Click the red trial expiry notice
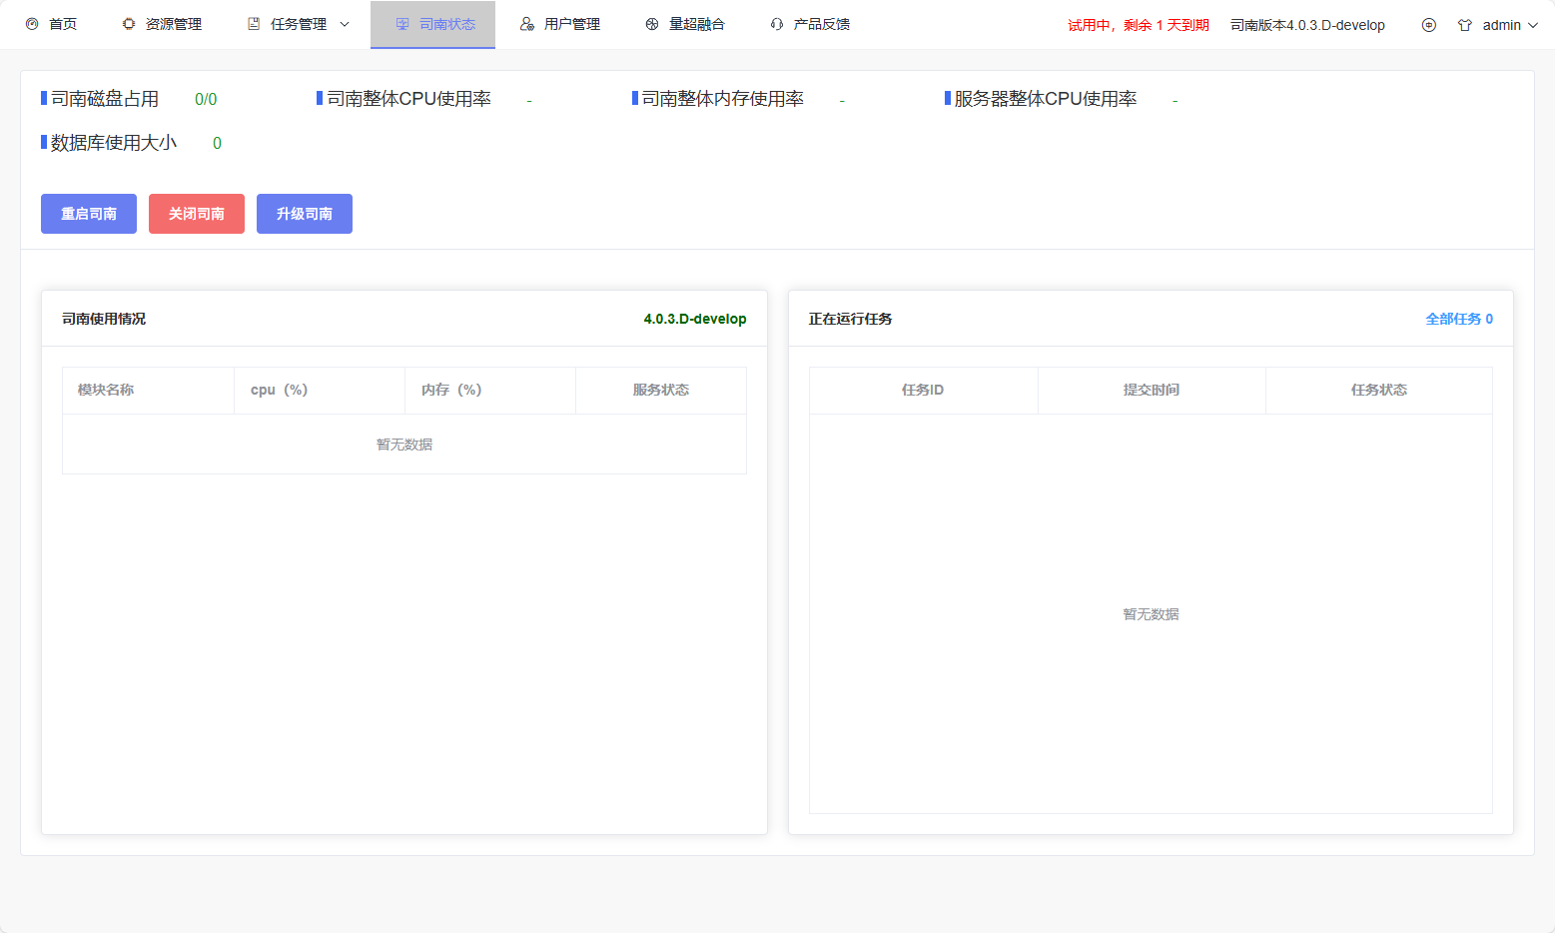Screen dimensions: 1555x933 [x=1138, y=25]
